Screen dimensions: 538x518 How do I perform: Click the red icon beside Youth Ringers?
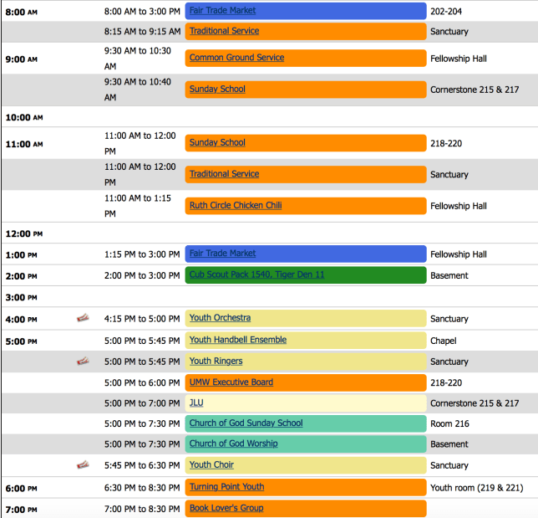83,362
